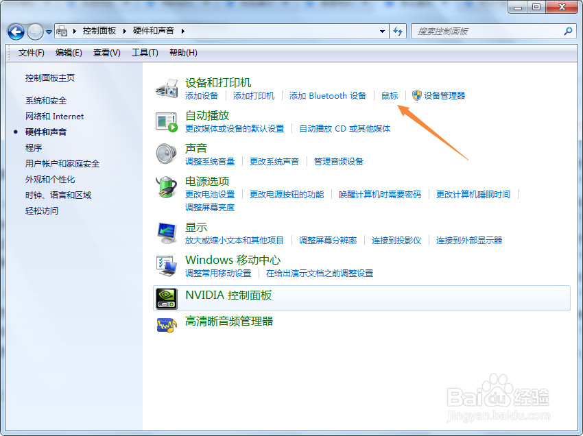This screenshot has width=583, height=436.
Task: Click the forward navigation arrow
Action: pos(35,32)
